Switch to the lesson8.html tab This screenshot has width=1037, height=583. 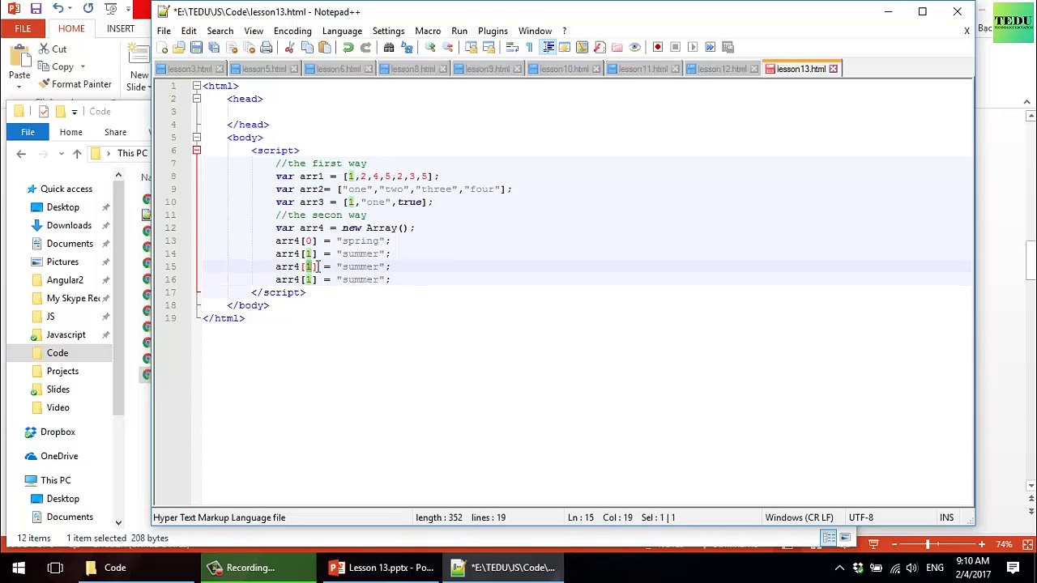pos(412,69)
